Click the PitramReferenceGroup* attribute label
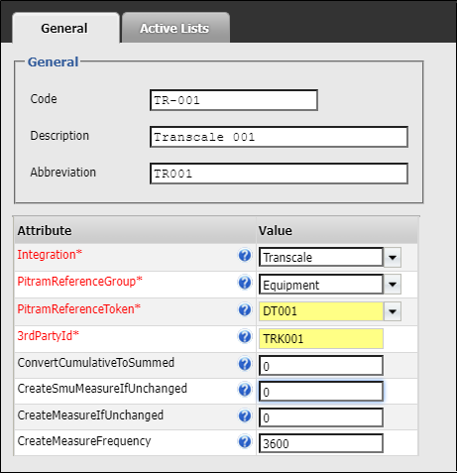 pyautogui.click(x=79, y=282)
